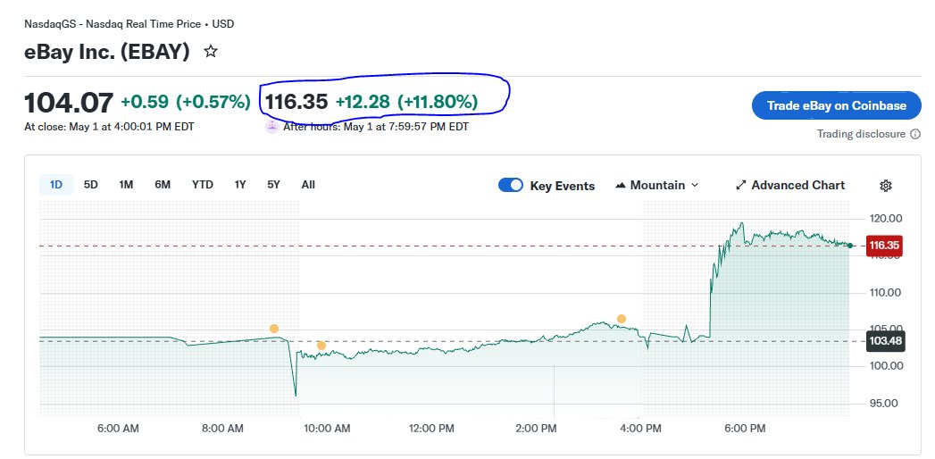Open the Advanced Chart link
The image size is (935, 459).
click(790, 186)
